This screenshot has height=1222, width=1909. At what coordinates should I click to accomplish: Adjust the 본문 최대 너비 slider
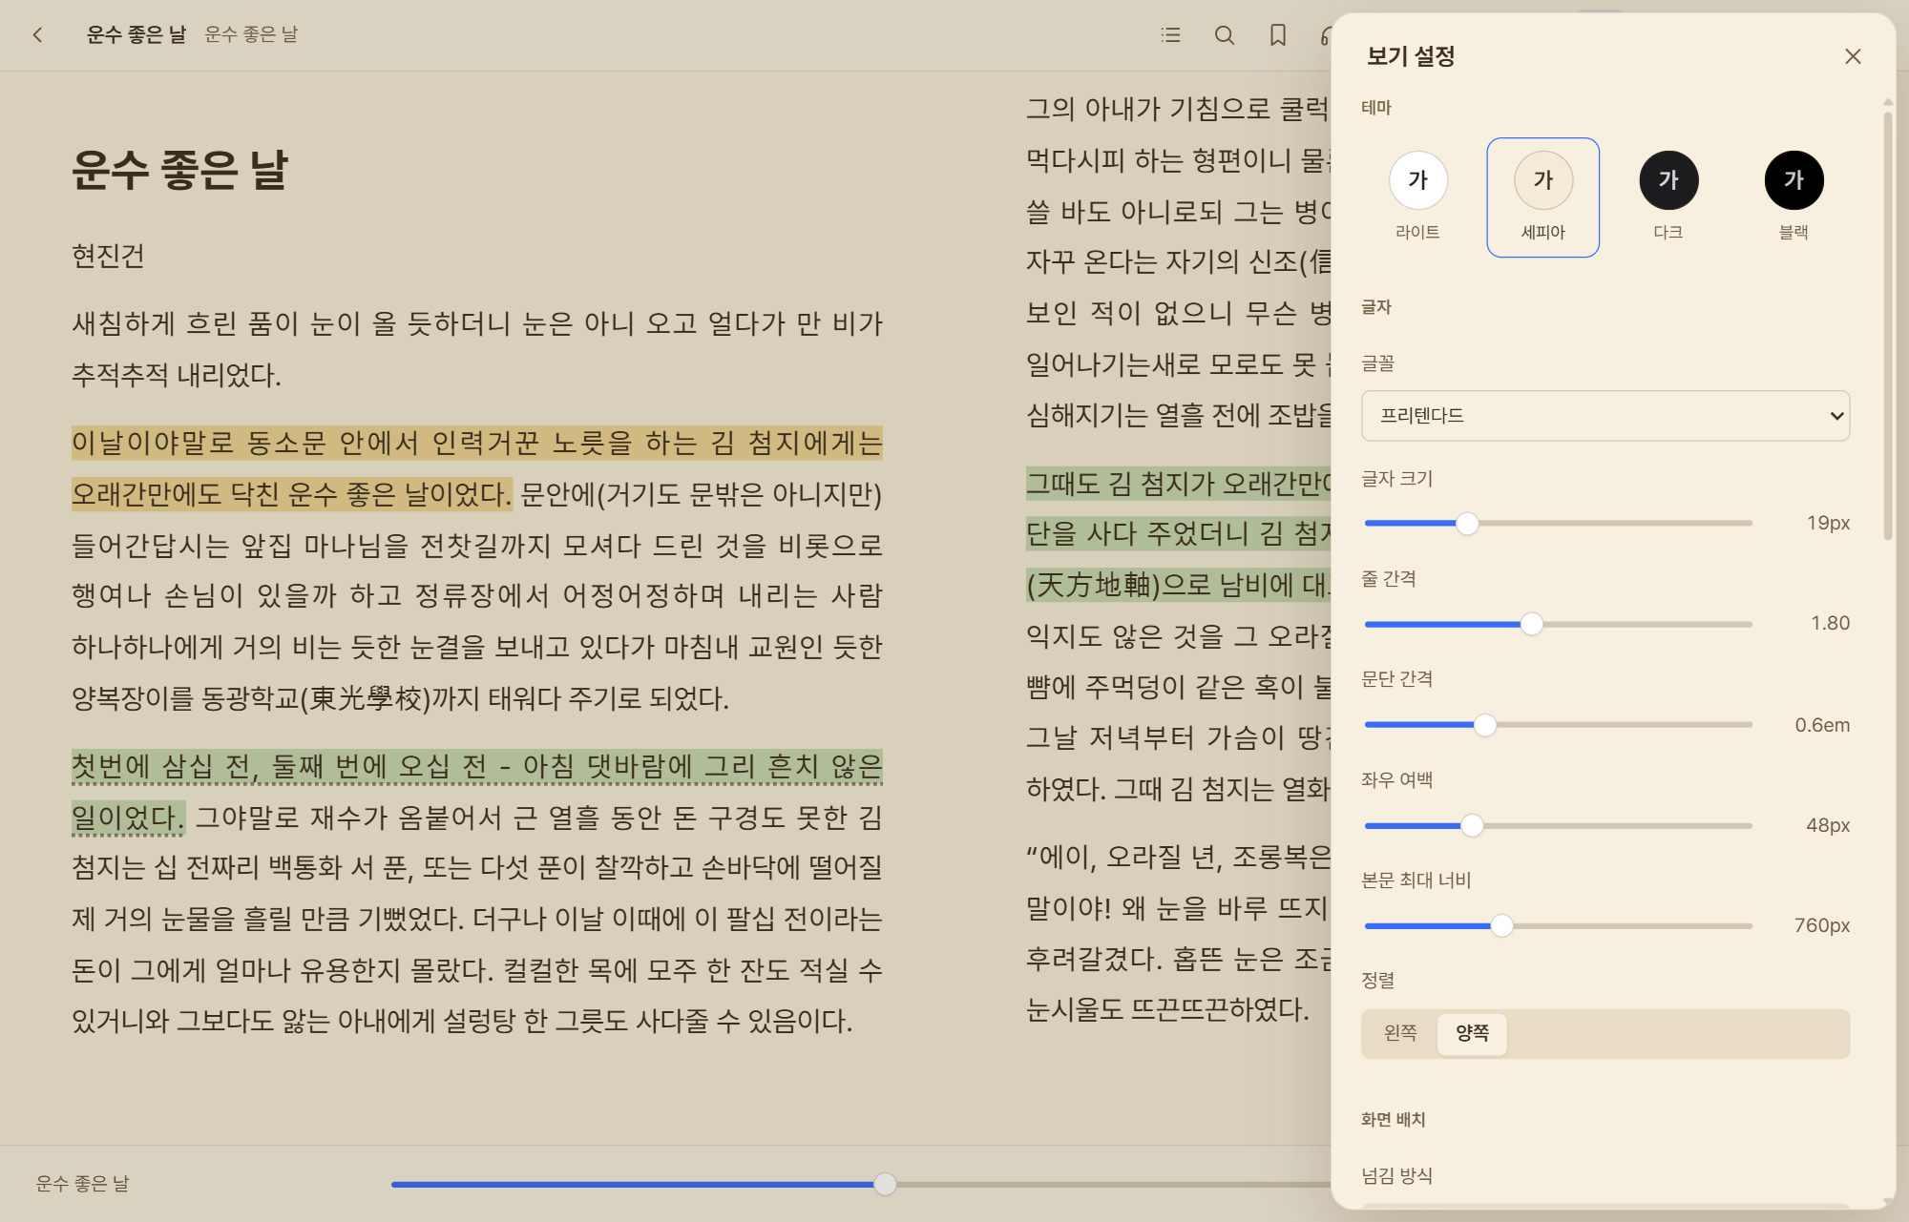pos(1558,925)
